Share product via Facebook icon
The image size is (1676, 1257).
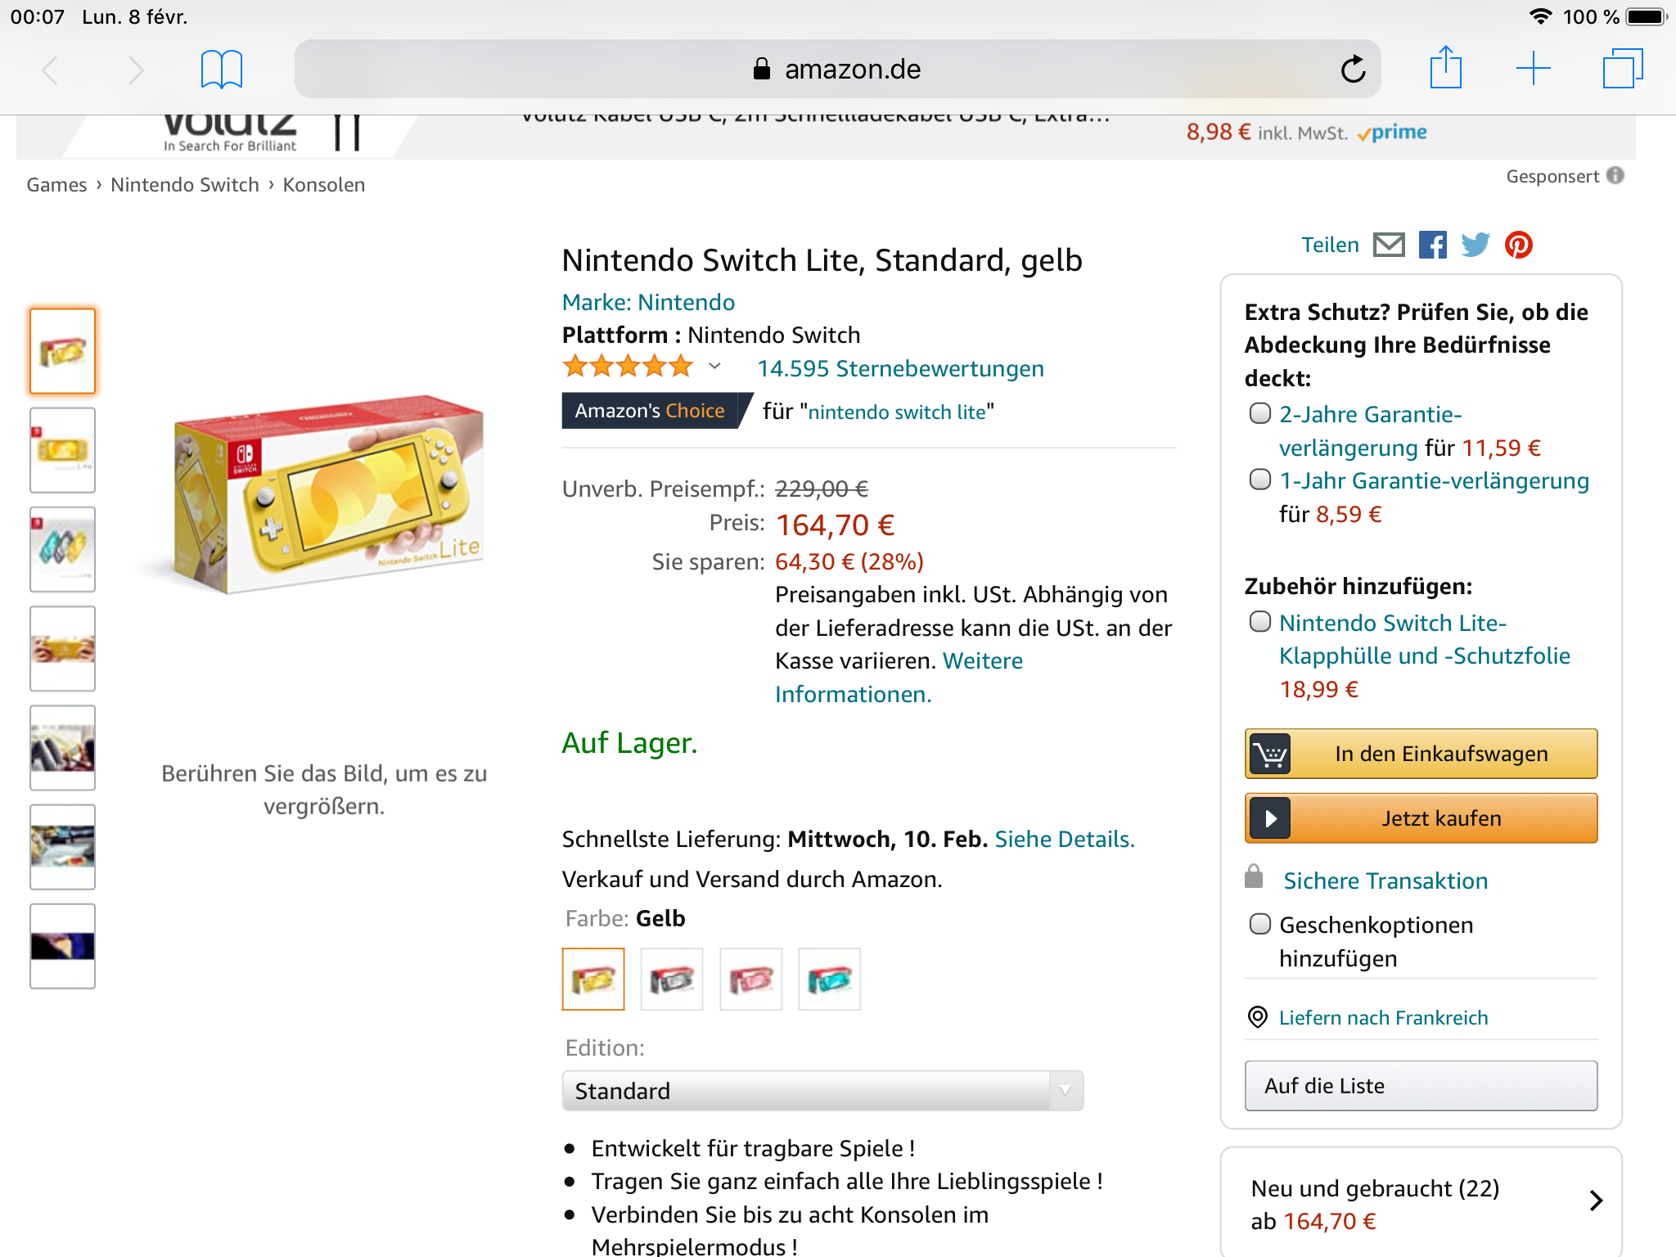click(1432, 245)
